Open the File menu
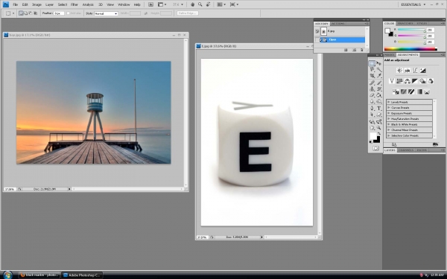 coord(15,4)
